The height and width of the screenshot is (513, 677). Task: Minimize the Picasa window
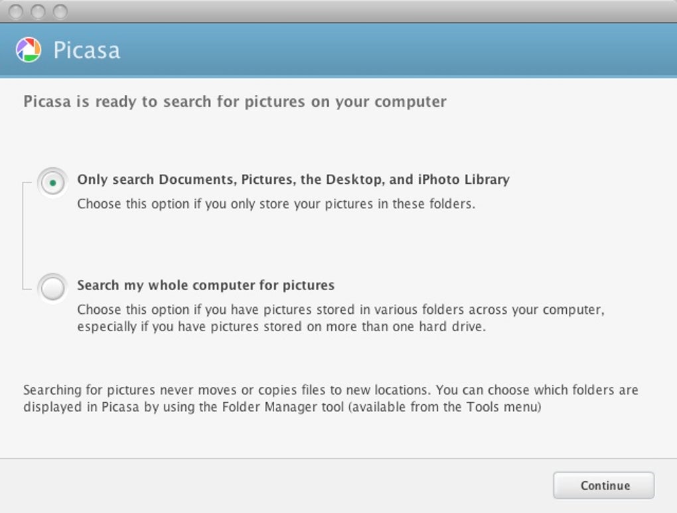pos(38,11)
